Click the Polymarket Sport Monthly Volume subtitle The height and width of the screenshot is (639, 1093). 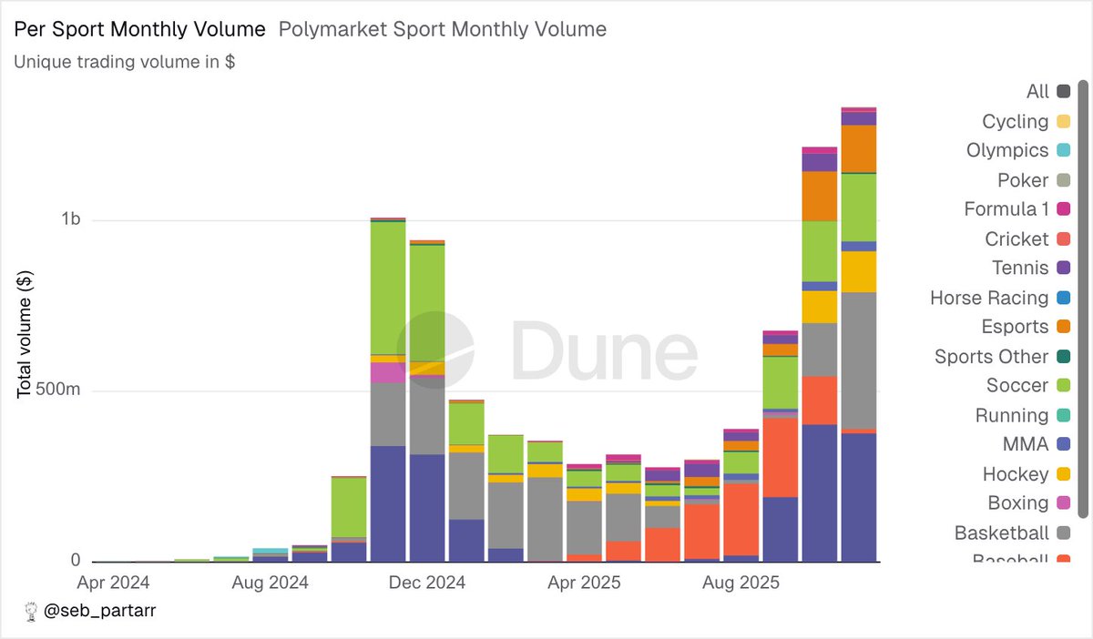442,29
